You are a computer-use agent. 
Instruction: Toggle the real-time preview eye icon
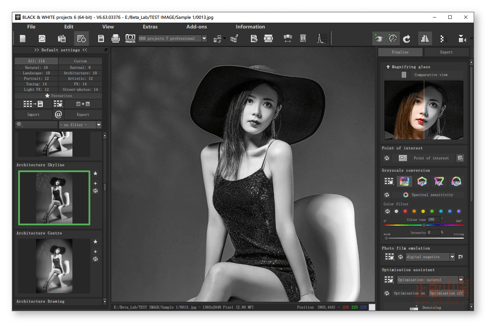click(379, 38)
